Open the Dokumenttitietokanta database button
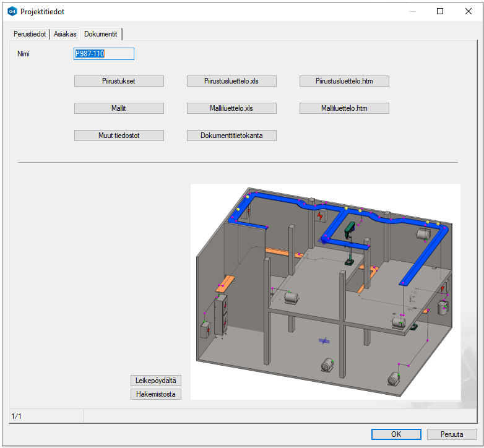The height and width of the screenshot is (448, 484). click(231, 136)
